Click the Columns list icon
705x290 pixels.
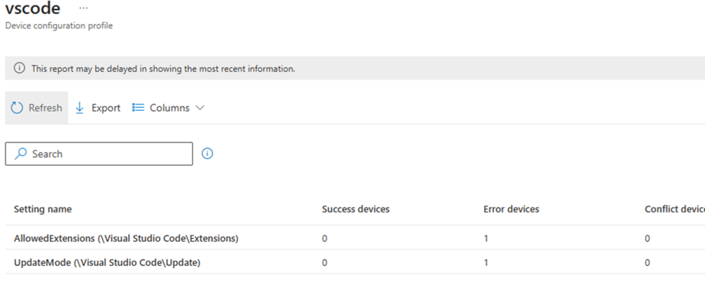(138, 108)
